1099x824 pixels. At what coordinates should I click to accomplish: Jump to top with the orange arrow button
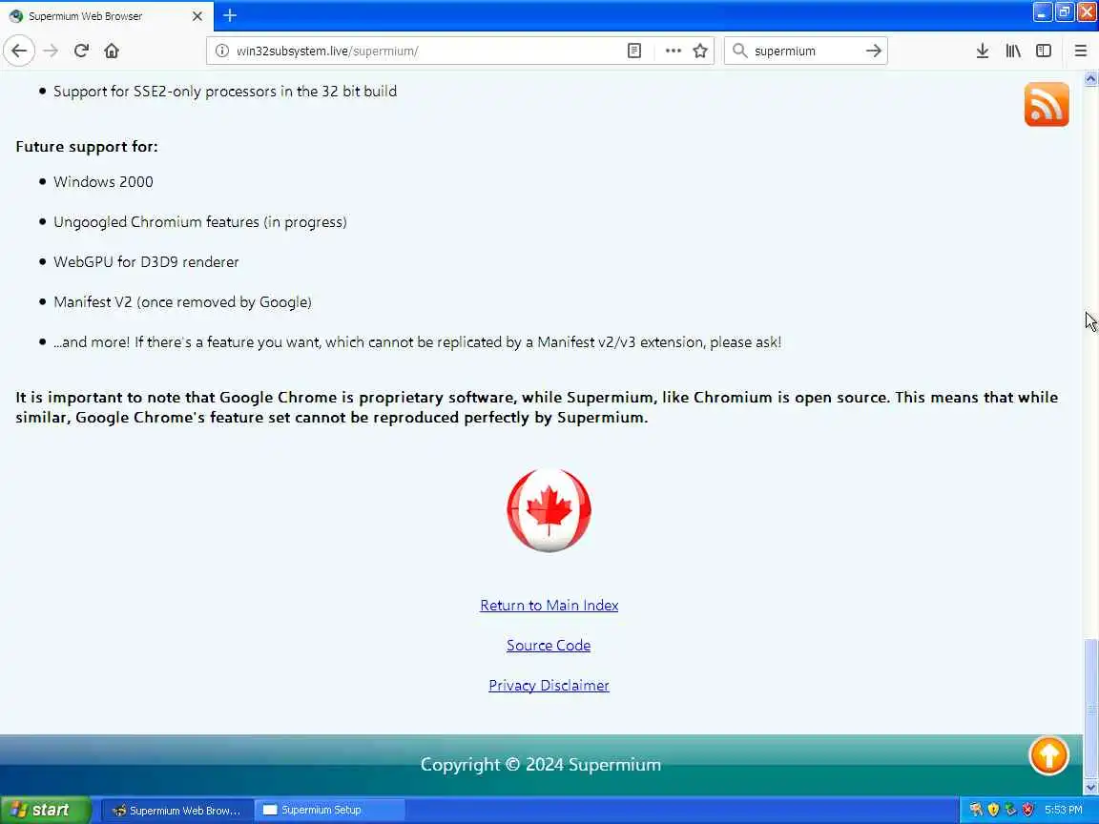coord(1048,755)
